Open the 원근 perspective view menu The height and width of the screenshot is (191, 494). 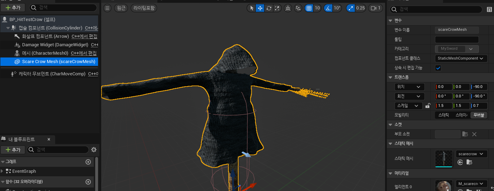121,8
